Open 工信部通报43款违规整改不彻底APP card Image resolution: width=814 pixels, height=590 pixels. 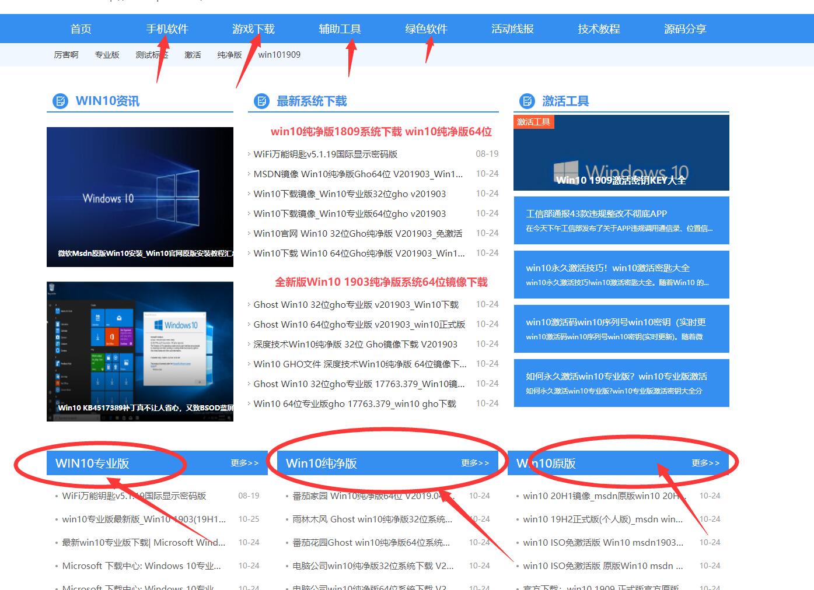coord(621,220)
